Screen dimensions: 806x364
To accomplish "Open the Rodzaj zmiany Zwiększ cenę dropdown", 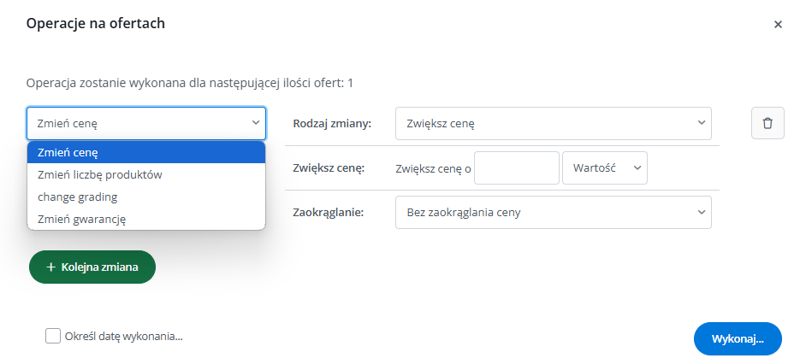I will [553, 123].
